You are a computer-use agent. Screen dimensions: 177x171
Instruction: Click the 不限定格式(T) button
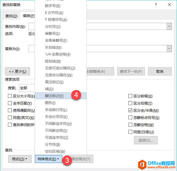point(81,159)
